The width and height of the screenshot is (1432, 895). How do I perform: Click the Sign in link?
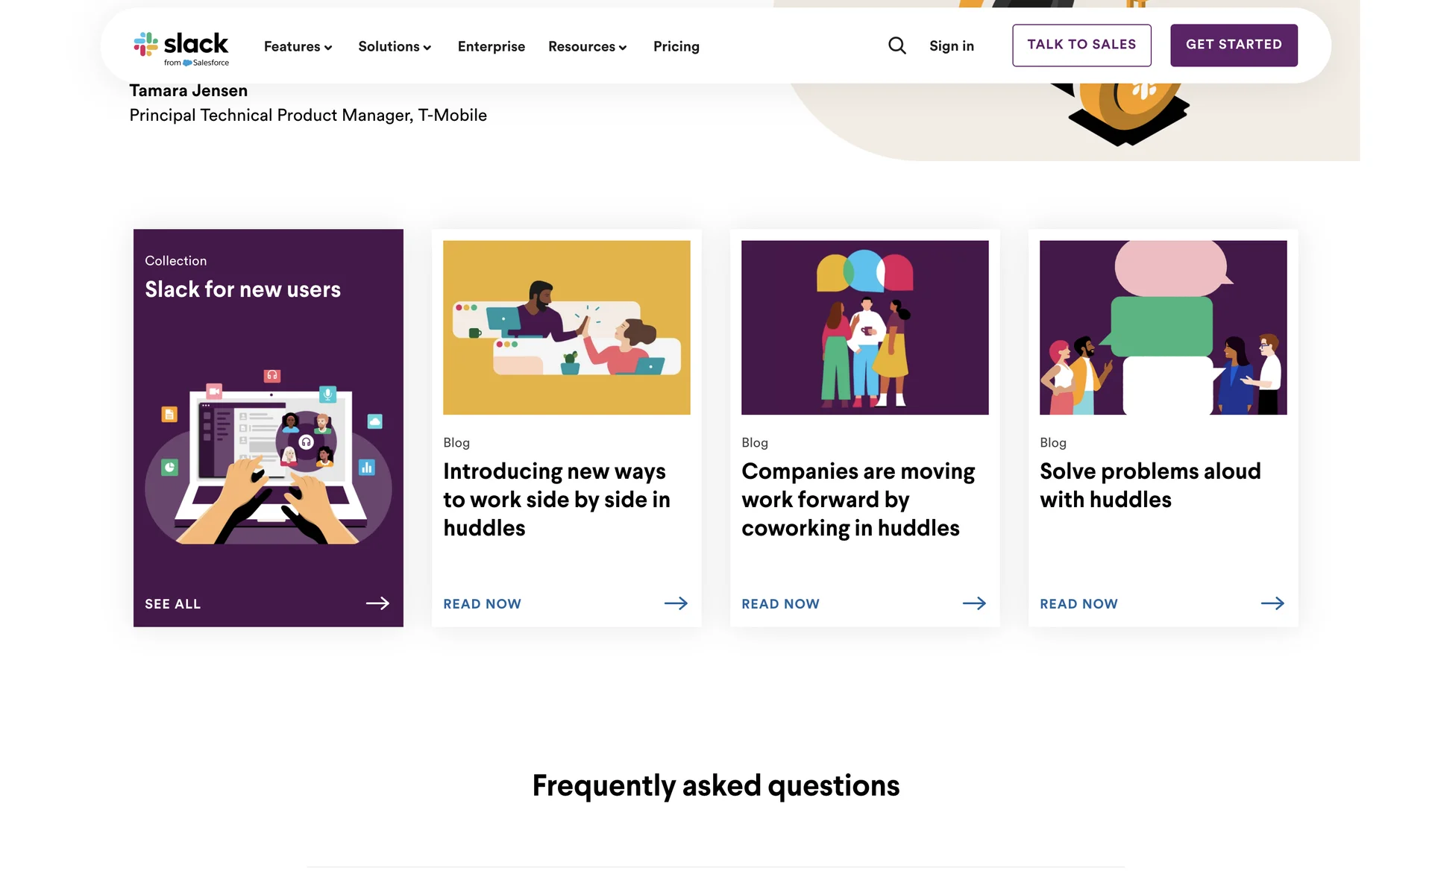coord(952,46)
